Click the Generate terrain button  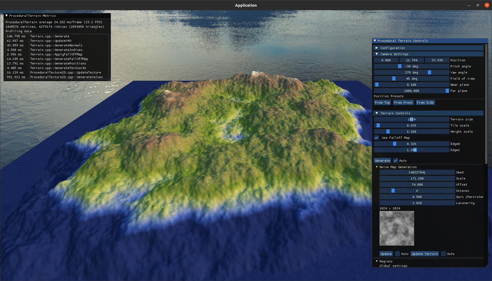pos(382,161)
